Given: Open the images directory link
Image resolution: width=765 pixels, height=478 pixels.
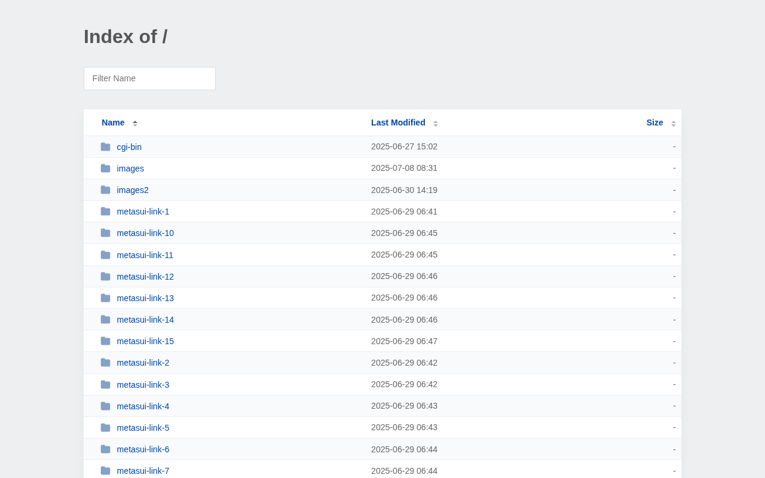Looking at the screenshot, I should click(x=130, y=168).
